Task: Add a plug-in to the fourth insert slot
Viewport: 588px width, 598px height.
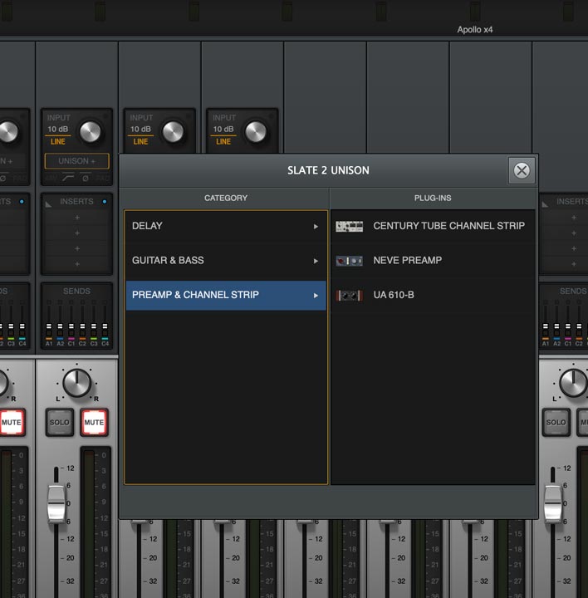Action: pos(77,264)
